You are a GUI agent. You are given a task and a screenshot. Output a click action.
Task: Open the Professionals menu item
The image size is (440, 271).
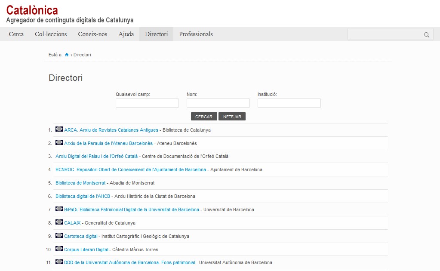tap(196, 34)
